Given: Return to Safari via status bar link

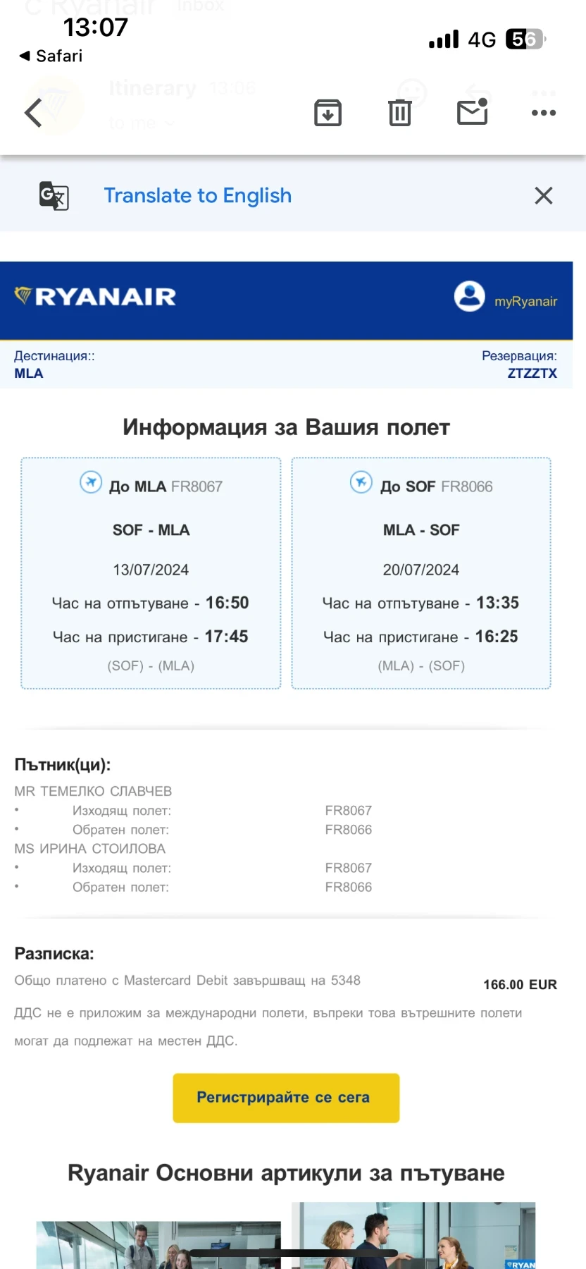Looking at the screenshot, I should [51, 56].
